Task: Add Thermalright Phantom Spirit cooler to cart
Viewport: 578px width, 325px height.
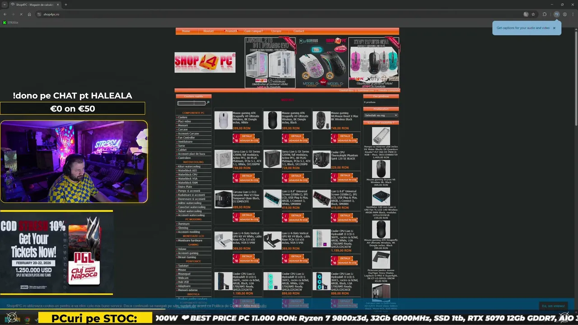Action: point(345,179)
